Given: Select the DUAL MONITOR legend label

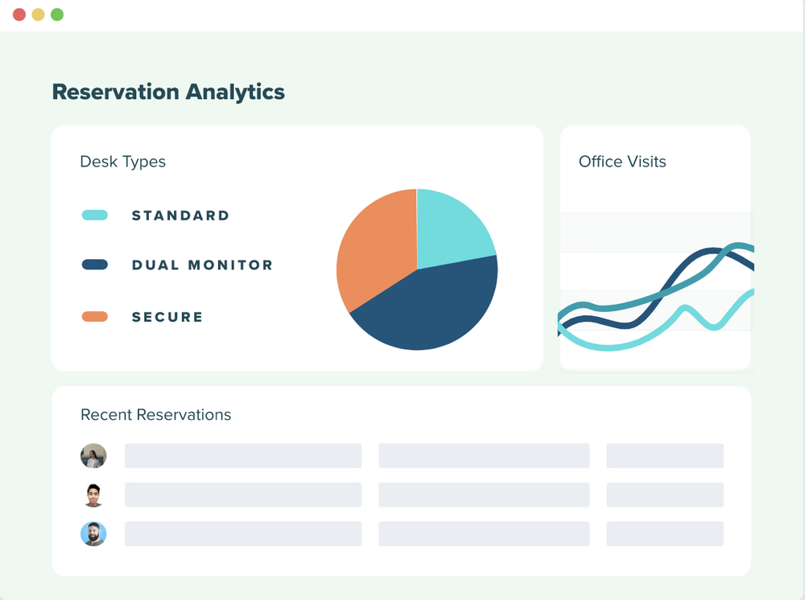Looking at the screenshot, I should pyautogui.click(x=202, y=265).
